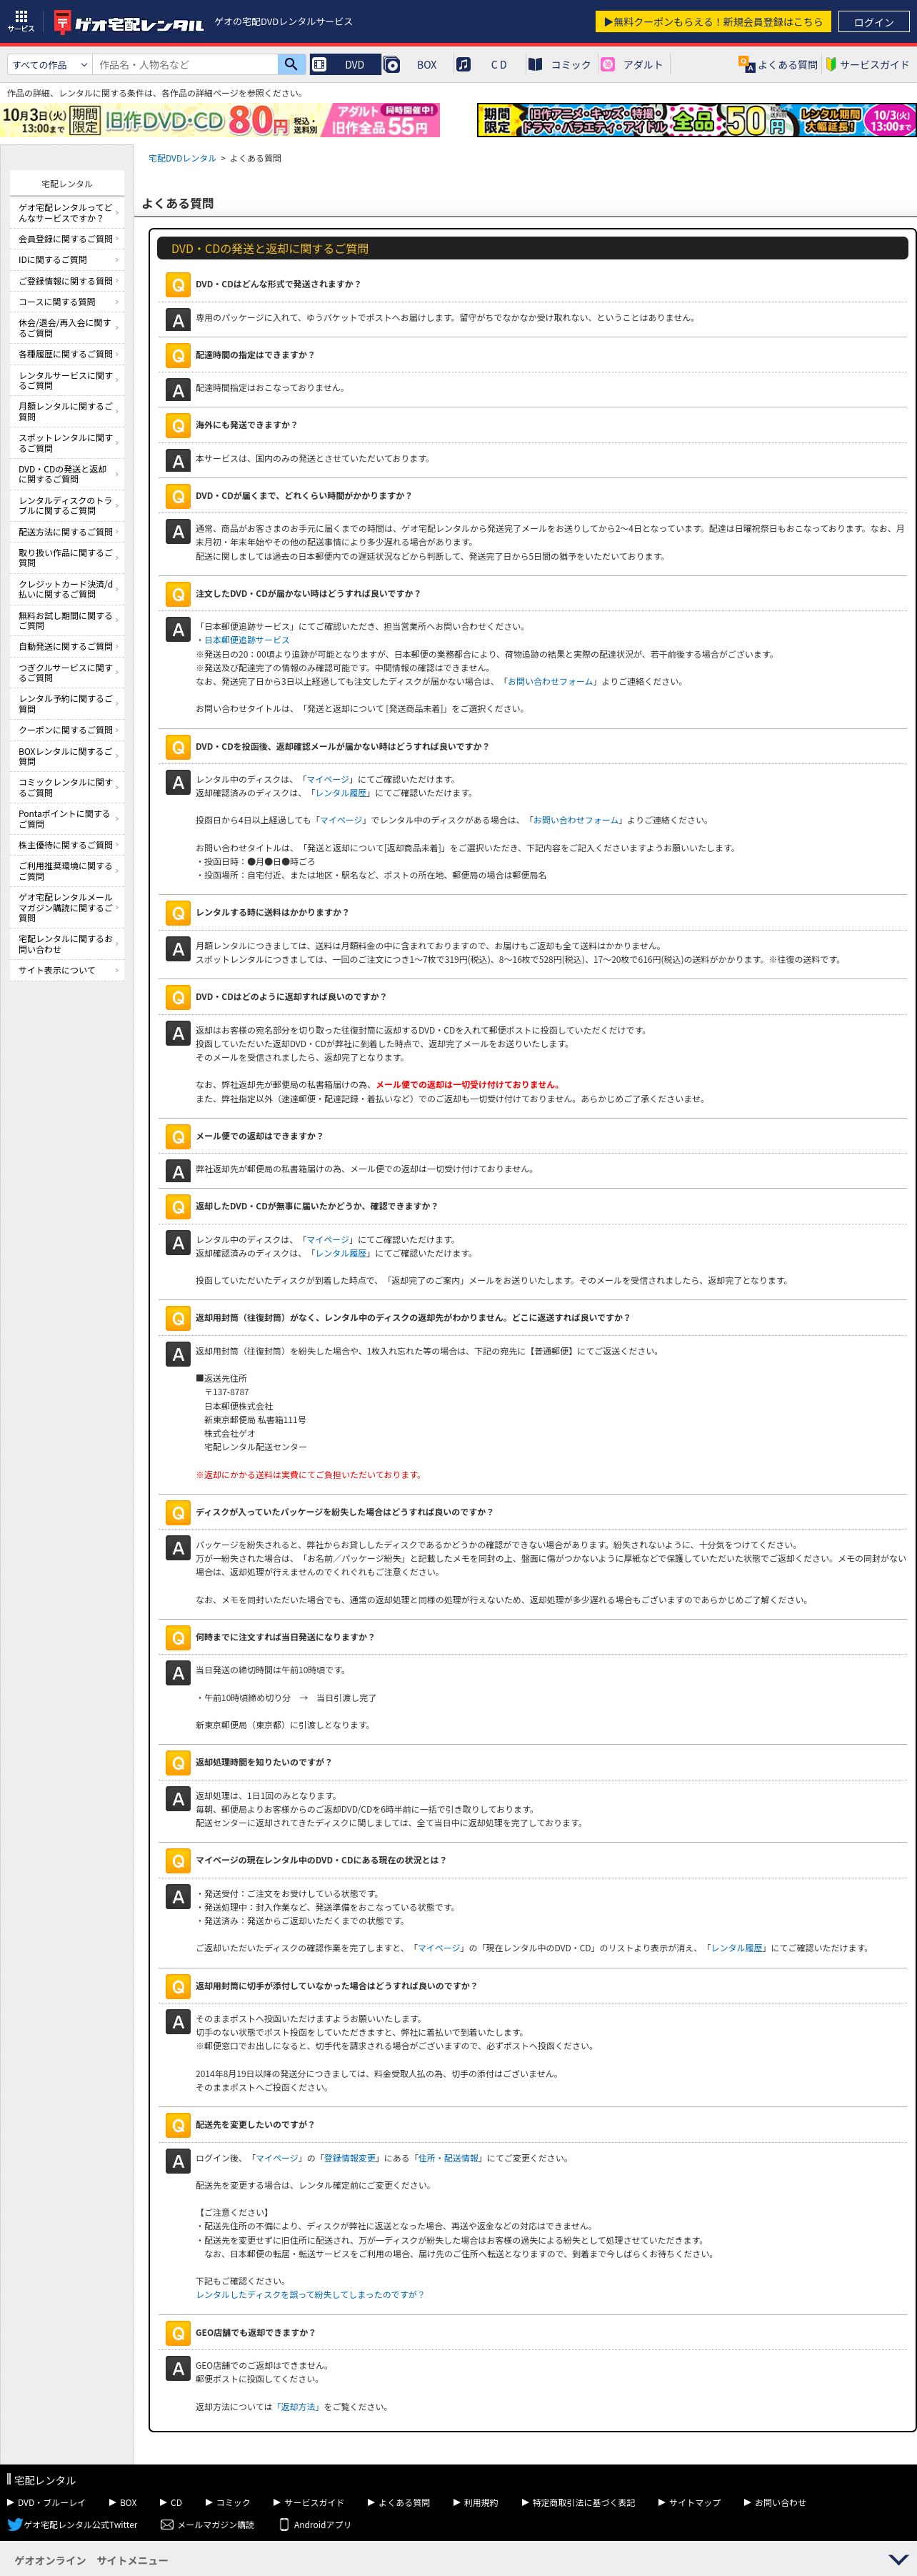The width and height of the screenshot is (917, 2576).
Task: Click A icon beside 配達時間指定はおこなっておりません
Action: click(x=178, y=391)
